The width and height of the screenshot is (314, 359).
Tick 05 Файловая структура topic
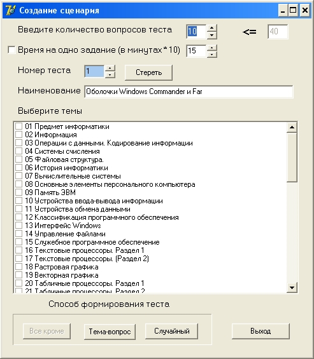pos(19,159)
